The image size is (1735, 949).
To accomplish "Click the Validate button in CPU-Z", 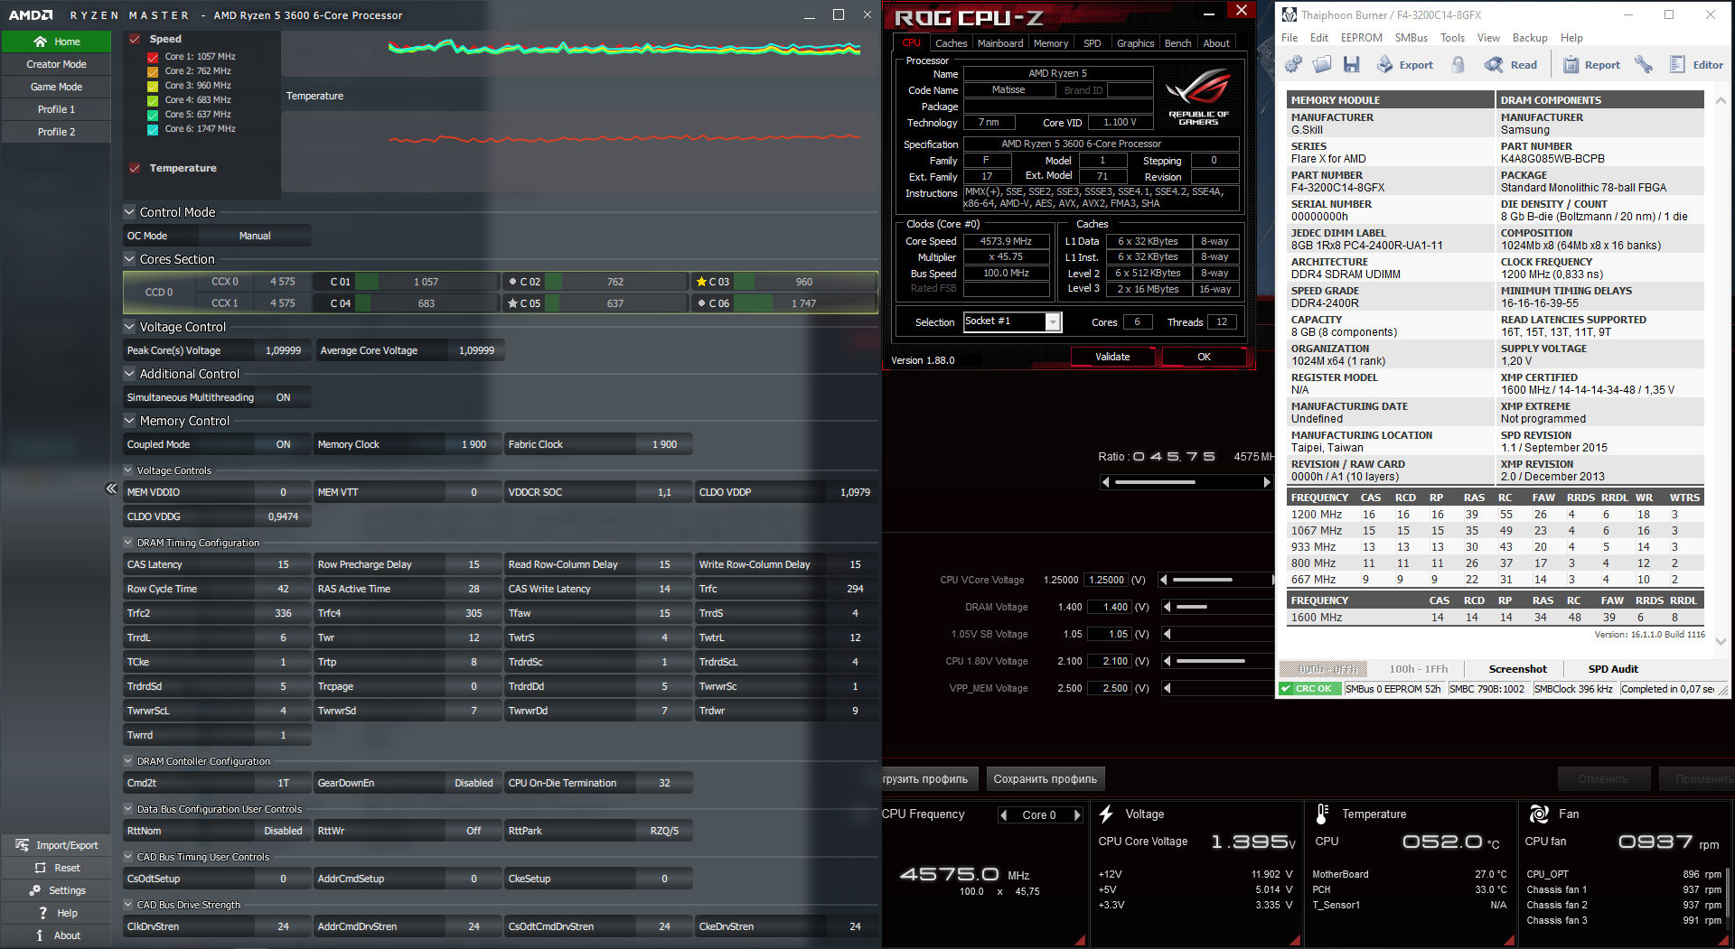I will coord(1112,357).
